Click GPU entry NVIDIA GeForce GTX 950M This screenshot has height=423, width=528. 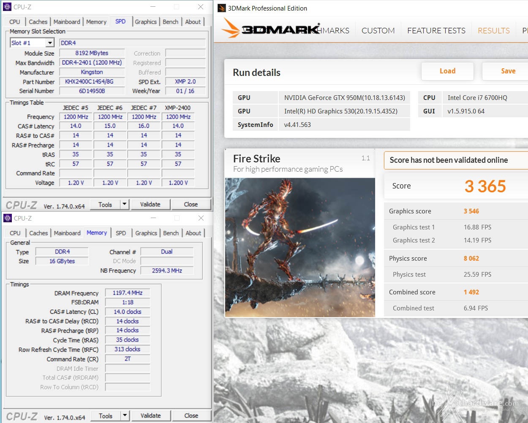click(x=344, y=97)
